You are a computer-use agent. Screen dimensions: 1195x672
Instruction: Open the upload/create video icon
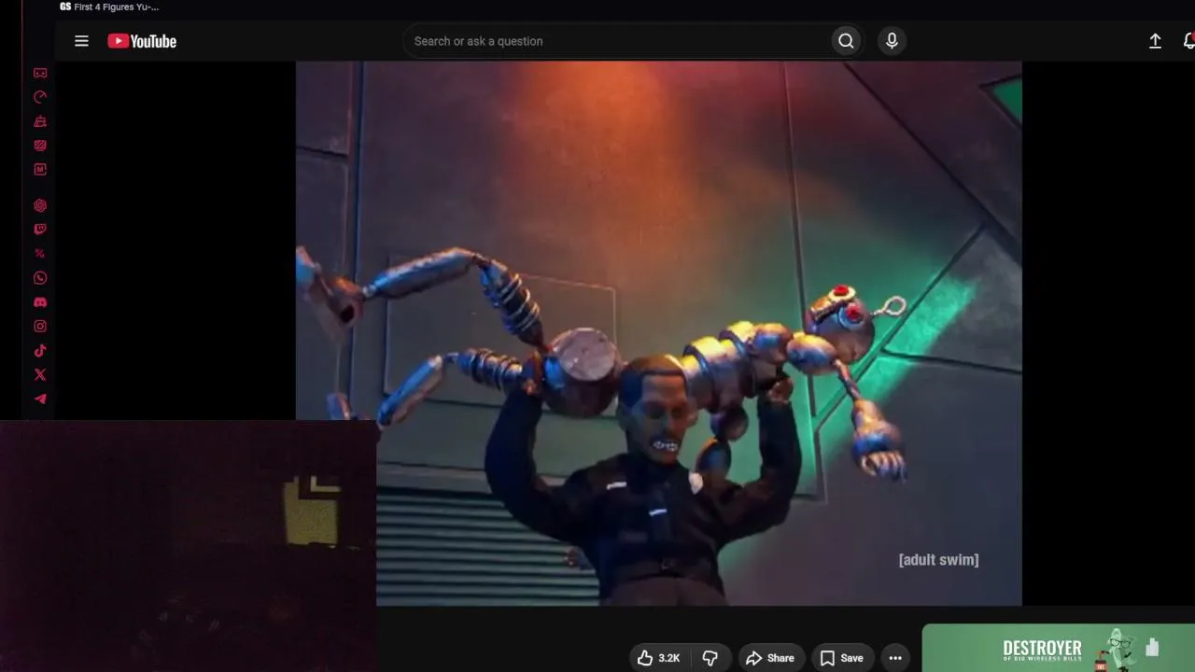click(1155, 41)
